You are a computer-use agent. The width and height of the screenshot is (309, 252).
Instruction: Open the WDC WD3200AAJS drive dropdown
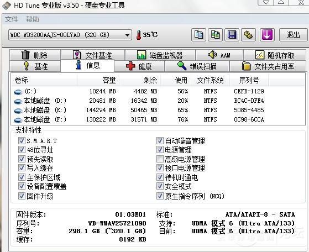click(x=70, y=35)
